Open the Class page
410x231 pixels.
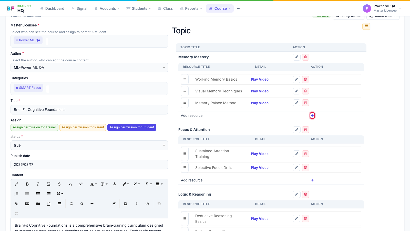(165, 8)
